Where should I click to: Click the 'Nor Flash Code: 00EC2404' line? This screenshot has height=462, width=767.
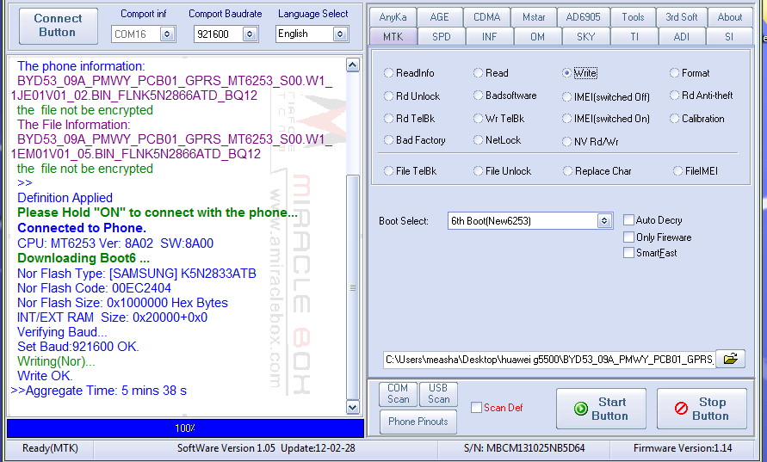click(x=94, y=288)
